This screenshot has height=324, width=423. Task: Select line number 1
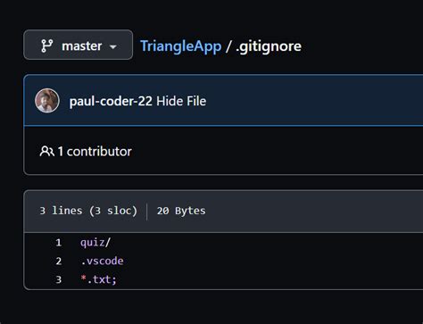58,243
